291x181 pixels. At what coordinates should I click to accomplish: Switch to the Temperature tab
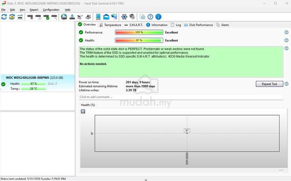coord(110,25)
